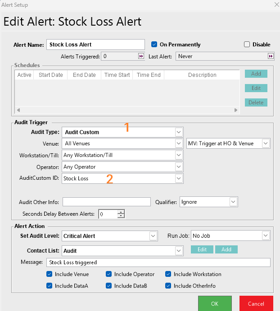The width and height of the screenshot is (280, 311).
Task: Click Edit next to Contact List
Action: coord(202,249)
